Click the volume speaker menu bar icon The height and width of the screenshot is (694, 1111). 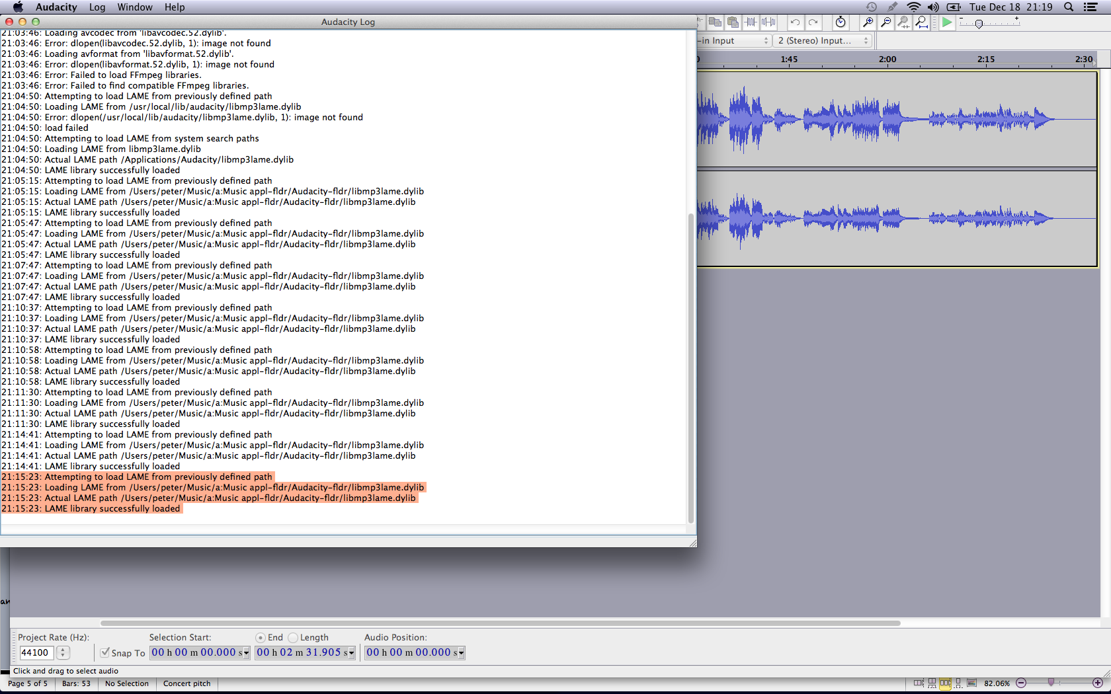933,7
